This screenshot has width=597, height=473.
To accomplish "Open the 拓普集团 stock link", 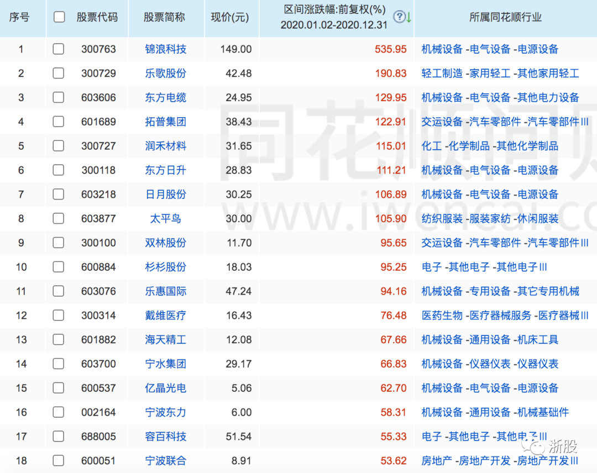I will [x=165, y=122].
